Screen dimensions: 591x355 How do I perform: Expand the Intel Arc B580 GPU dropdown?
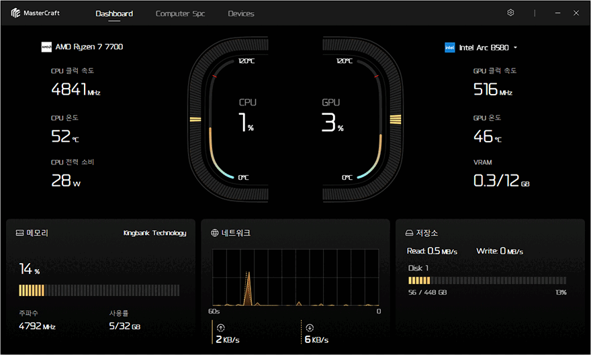[x=515, y=48]
